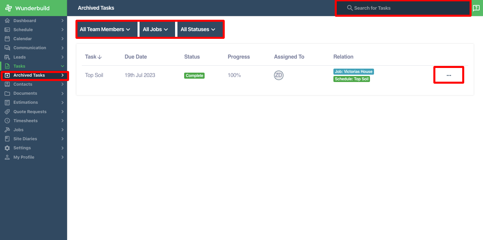Viewport: 483px width, 240px height.
Task: Click the Schedule: Top Soil tag
Action: pos(352,79)
